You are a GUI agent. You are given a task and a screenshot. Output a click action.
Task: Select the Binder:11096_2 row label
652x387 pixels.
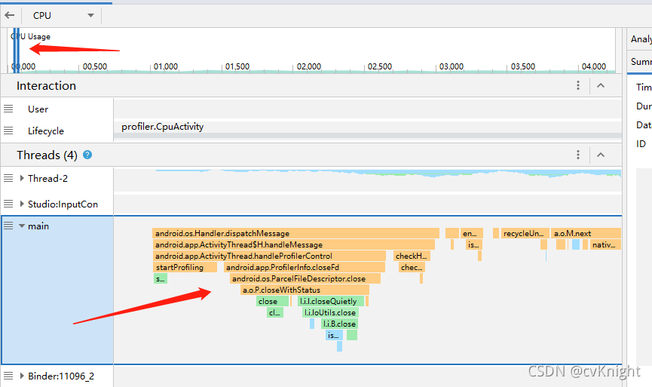[61, 376]
